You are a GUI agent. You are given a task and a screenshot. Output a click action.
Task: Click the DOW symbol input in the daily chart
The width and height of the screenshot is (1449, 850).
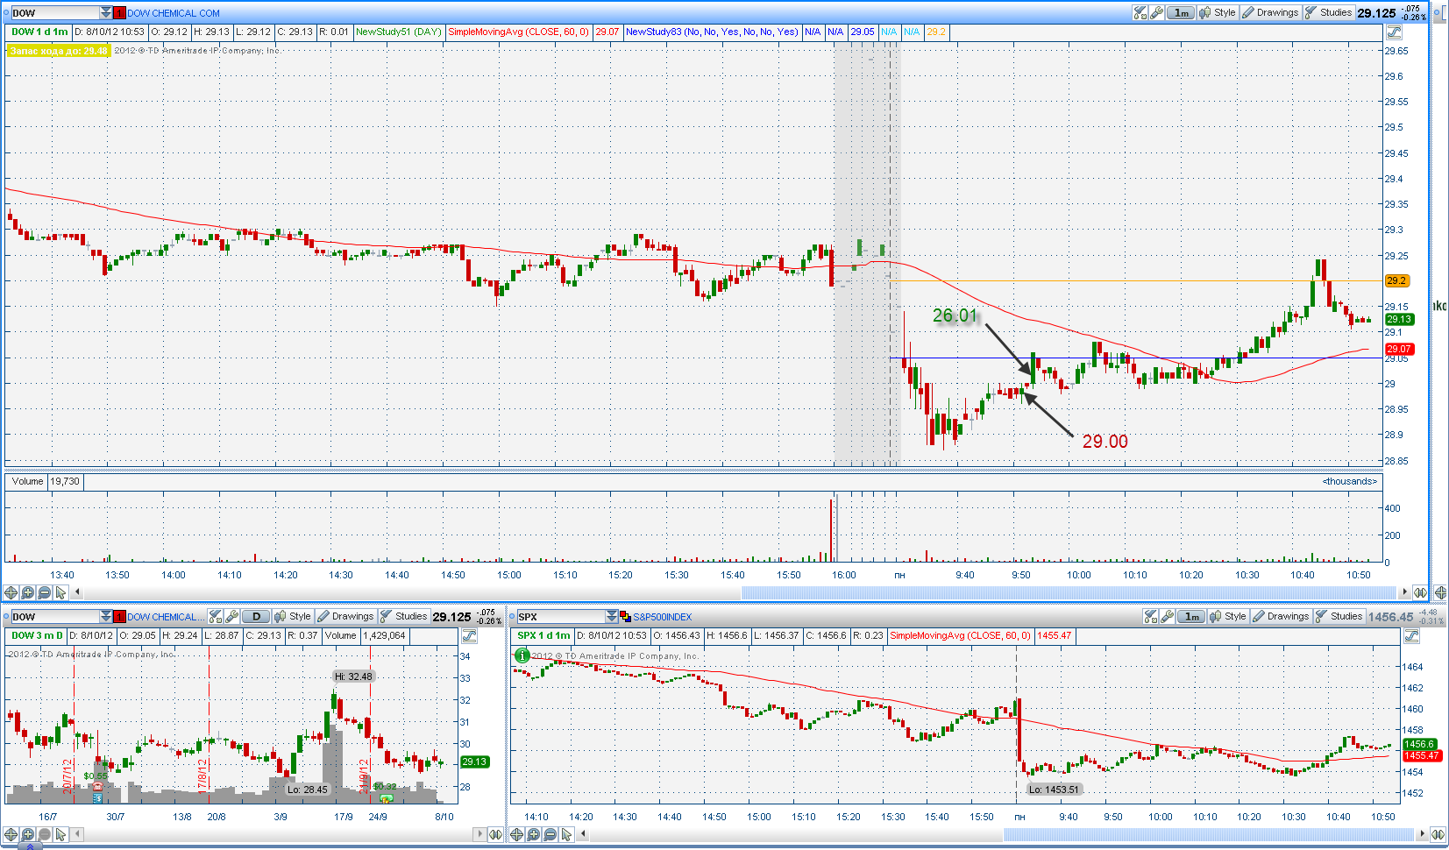[54, 617]
